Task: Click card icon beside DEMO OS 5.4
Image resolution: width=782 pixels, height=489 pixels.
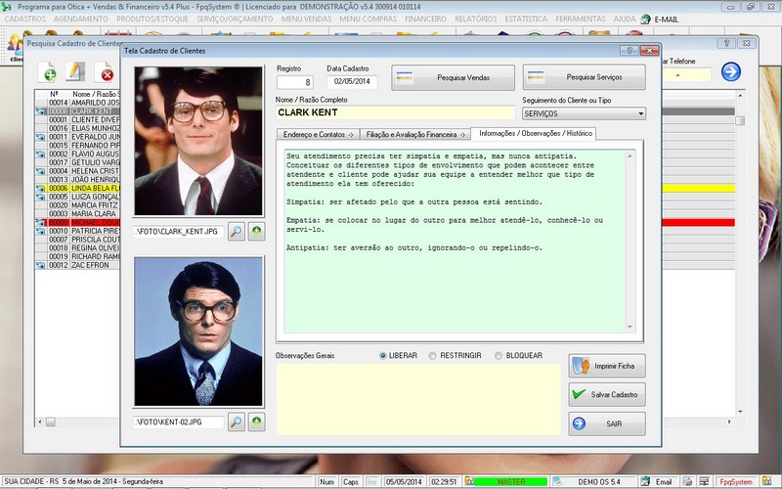Action: [557, 481]
